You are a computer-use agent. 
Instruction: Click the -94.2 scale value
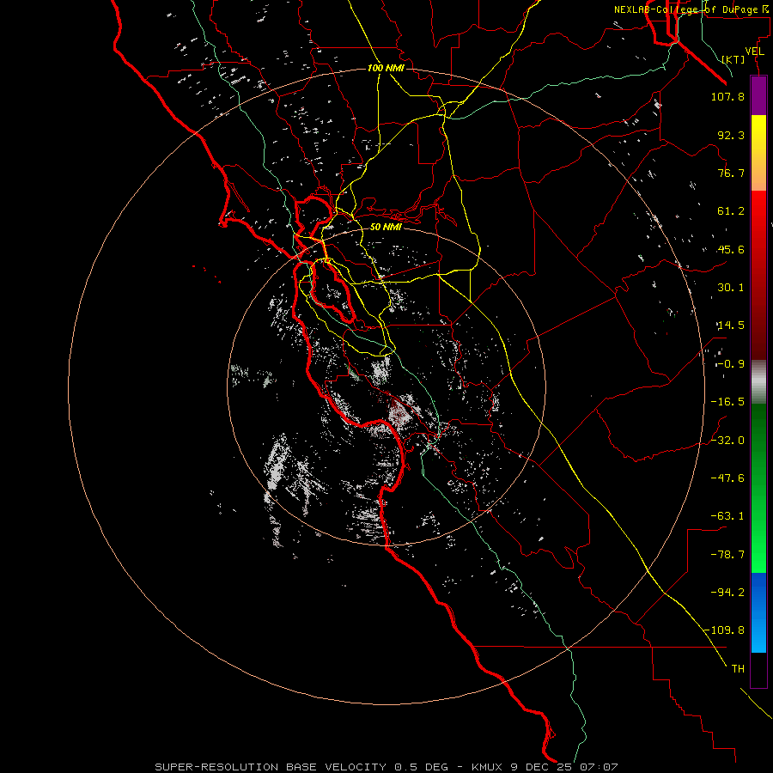[x=727, y=593]
